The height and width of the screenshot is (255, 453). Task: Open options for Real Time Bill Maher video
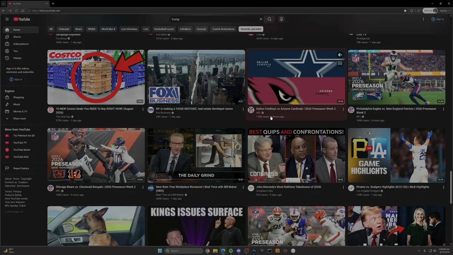pyautogui.click(x=243, y=187)
